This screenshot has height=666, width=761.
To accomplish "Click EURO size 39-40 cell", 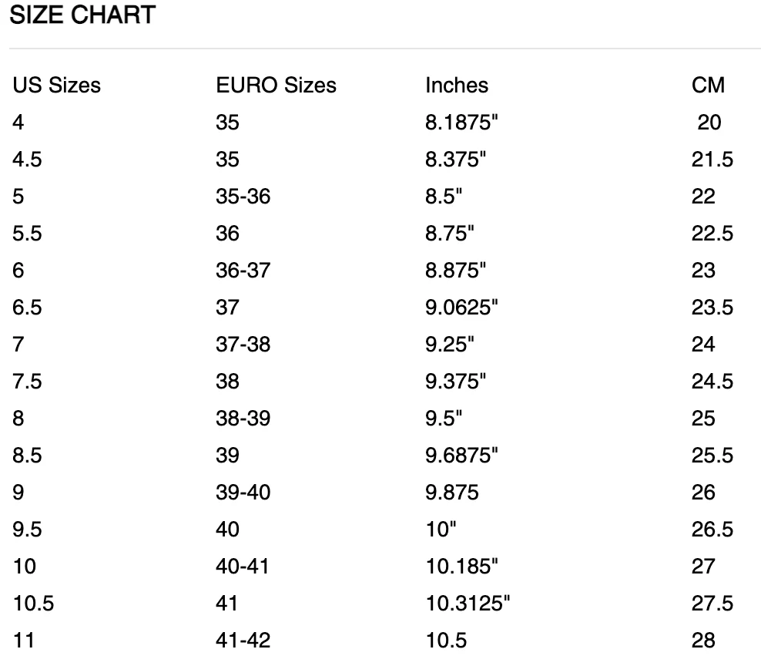I will coord(243,492).
